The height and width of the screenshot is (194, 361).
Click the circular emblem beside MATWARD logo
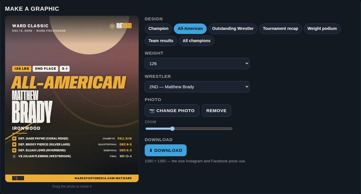tap(112, 26)
